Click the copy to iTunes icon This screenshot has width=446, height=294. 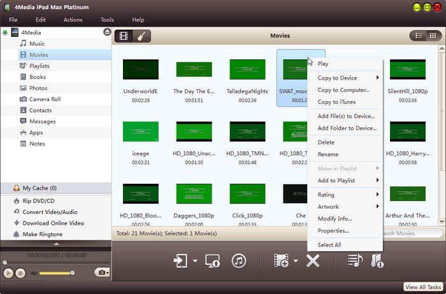point(239,260)
